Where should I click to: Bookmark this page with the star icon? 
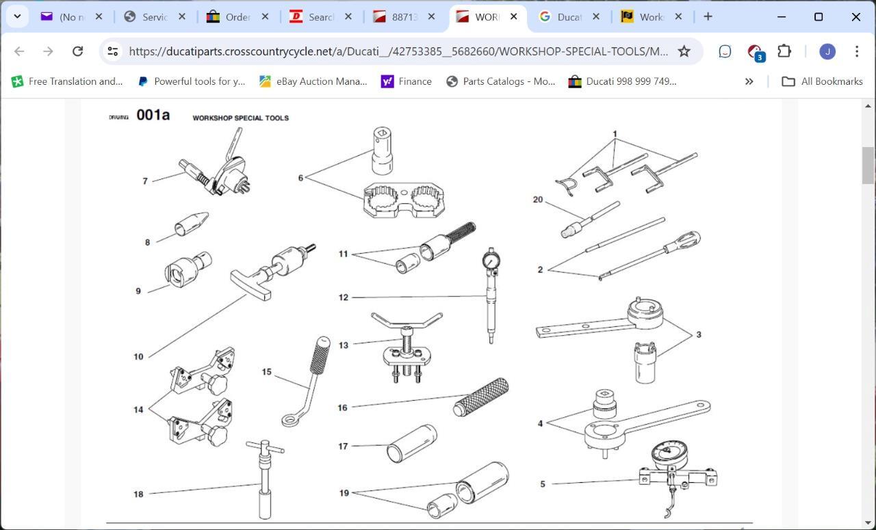tap(684, 51)
